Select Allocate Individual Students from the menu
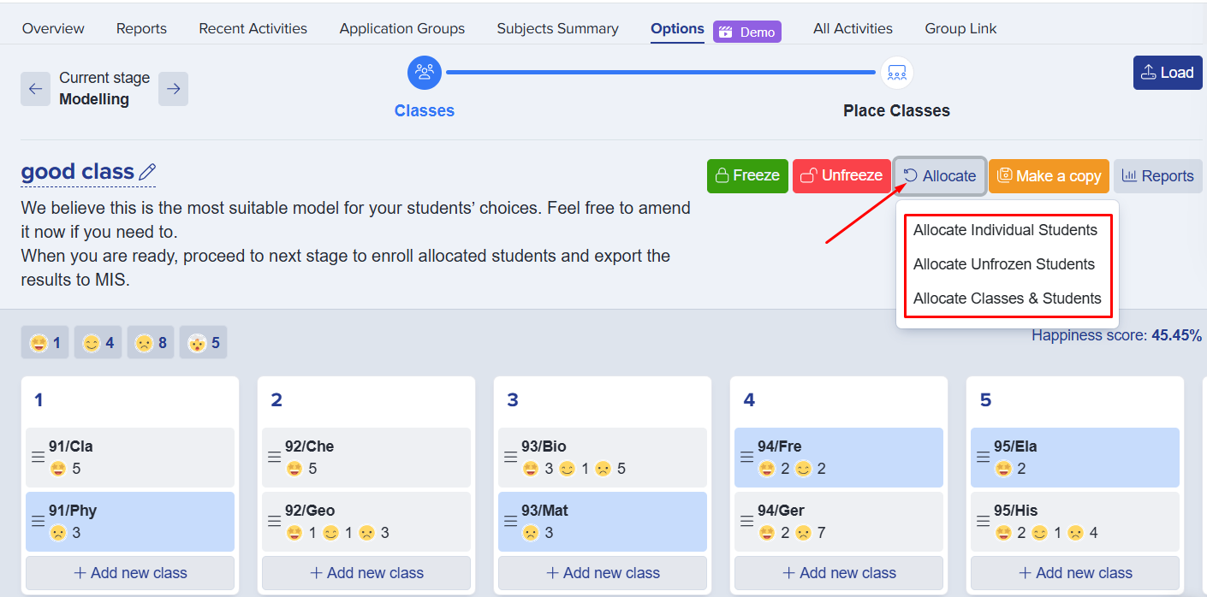Viewport: 1207px width, 597px height. [1006, 230]
